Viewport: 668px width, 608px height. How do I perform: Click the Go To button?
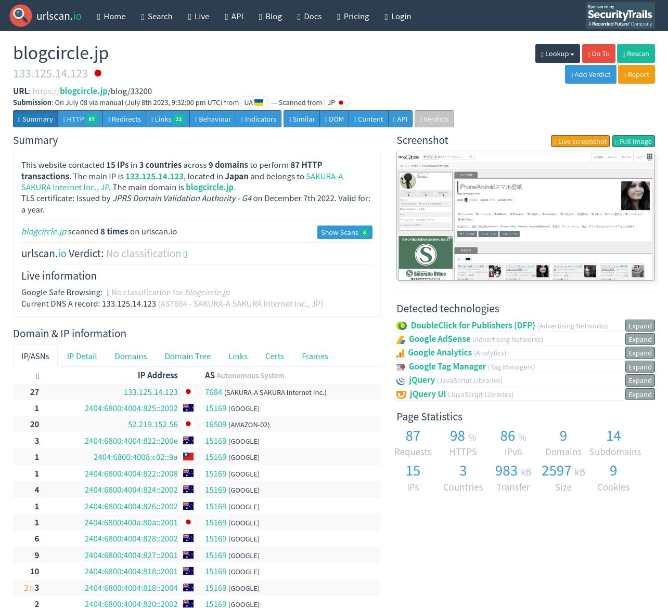click(598, 54)
